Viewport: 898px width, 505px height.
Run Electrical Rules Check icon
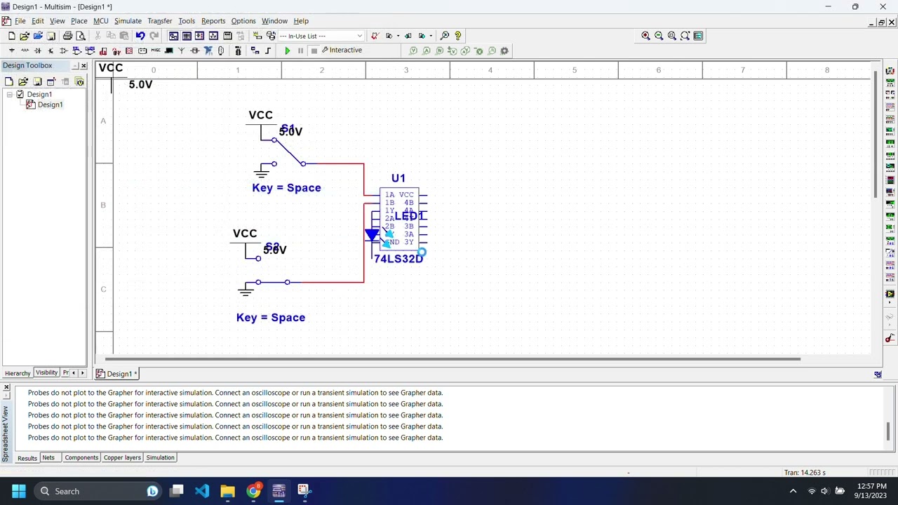[375, 36]
